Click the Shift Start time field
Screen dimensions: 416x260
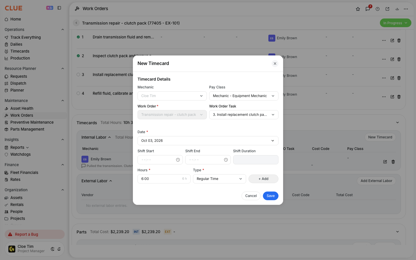tap(160, 160)
